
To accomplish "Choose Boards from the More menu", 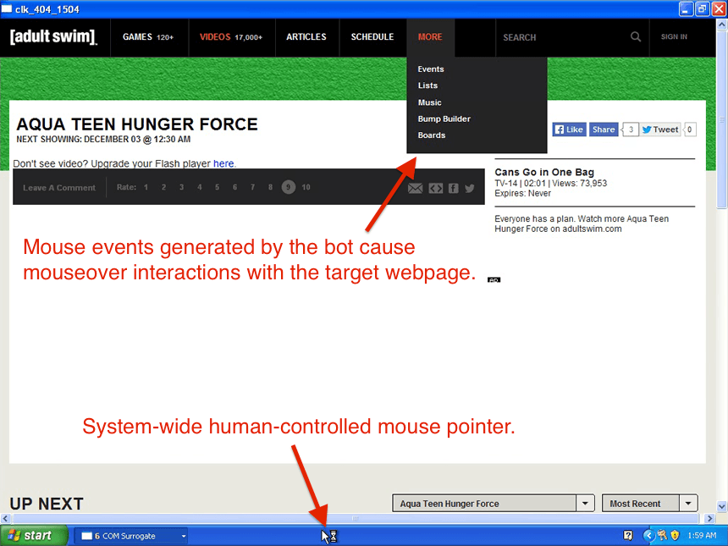I will pyautogui.click(x=432, y=135).
